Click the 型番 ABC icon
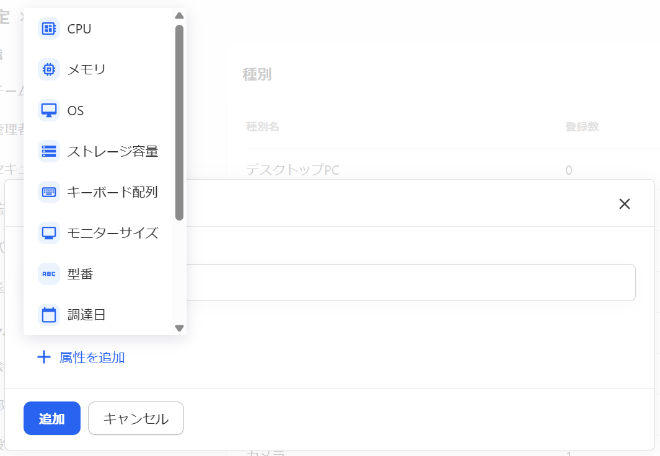 coord(49,274)
